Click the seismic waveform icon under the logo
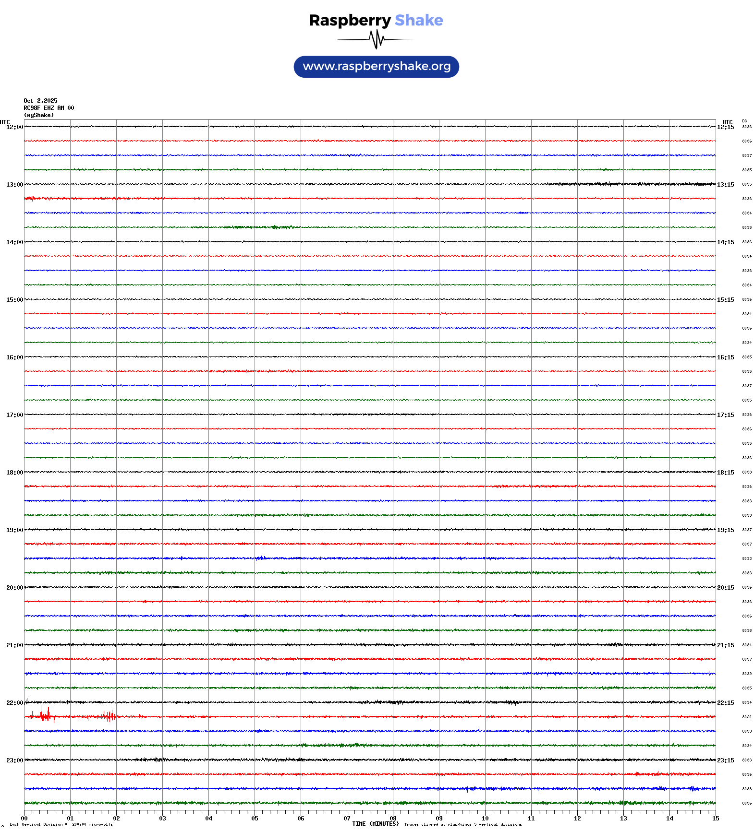 tap(376, 39)
